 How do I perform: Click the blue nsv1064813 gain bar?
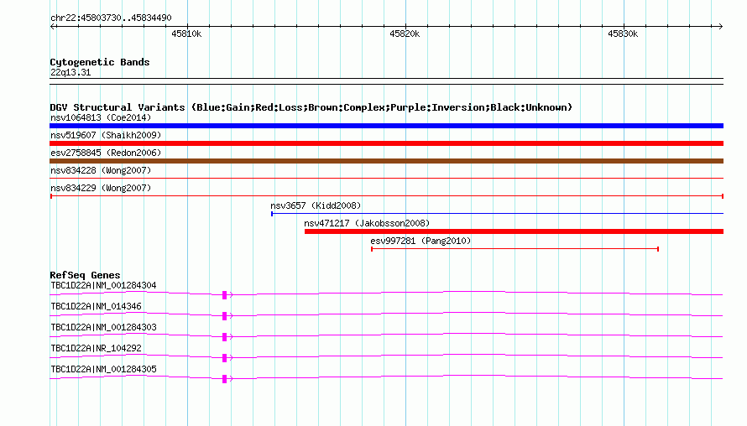click(386, 126)
